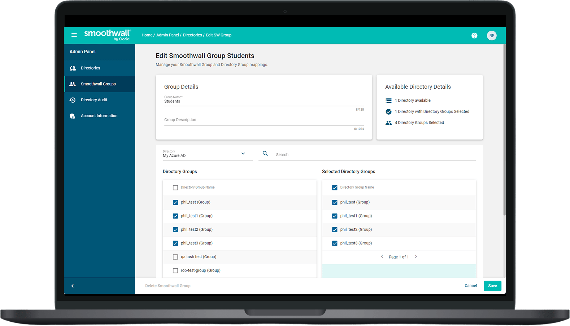
Task: Click Delete Smoothwall Group button
Action: (x=168, y=286)
